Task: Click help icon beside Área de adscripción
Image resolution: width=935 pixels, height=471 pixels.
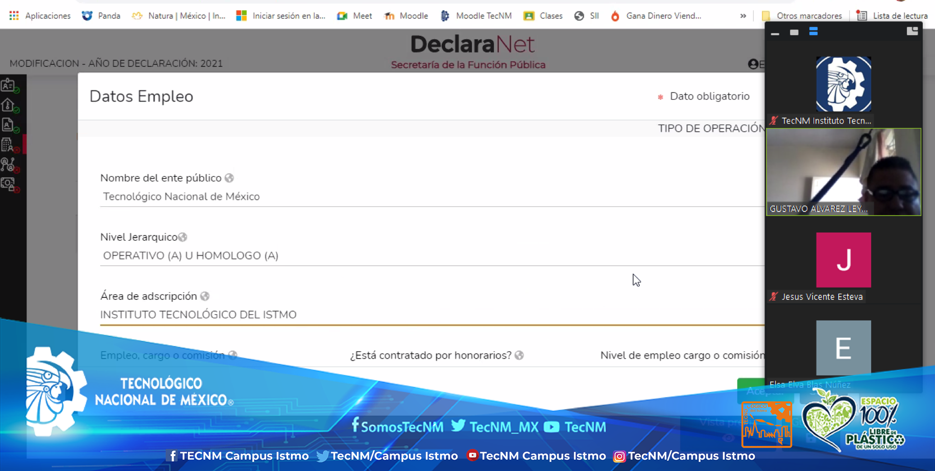Action: (x=205, y=296)
